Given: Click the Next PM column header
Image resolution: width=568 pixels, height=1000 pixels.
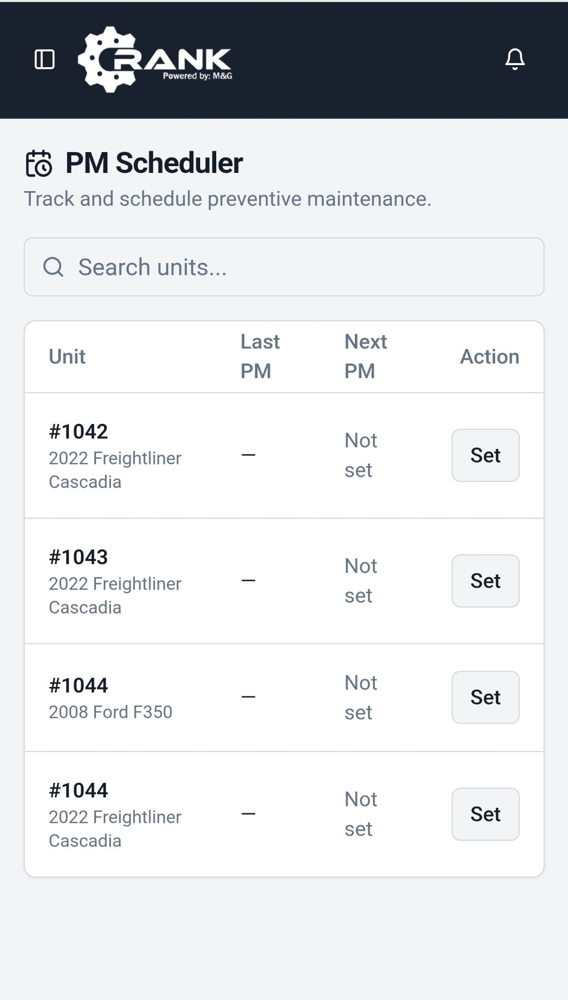Looking at the screenshot, I should click(x=365, y=357).
